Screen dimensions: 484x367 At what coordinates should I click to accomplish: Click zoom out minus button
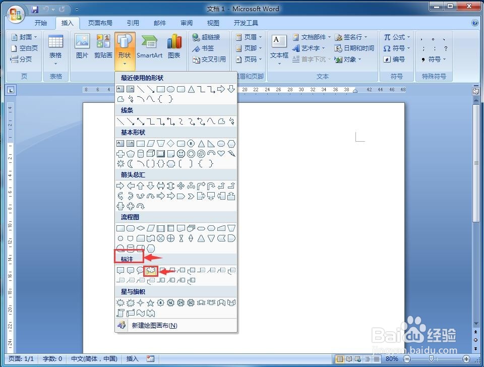point(407,359)
